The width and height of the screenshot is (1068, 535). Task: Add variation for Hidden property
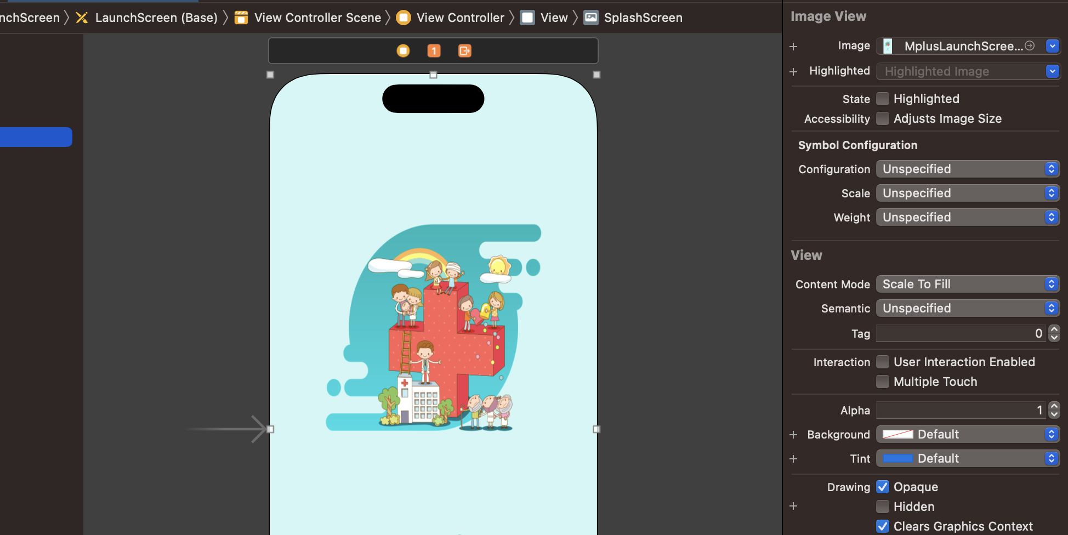tap(793, 506)
